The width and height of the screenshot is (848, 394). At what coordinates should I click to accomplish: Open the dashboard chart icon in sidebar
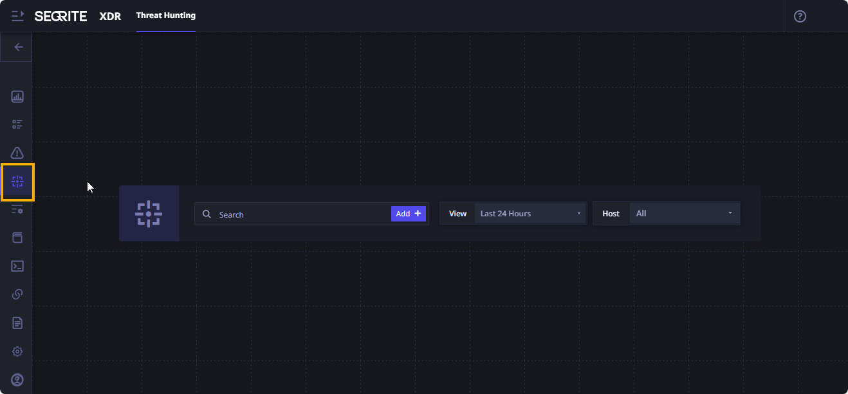(17, 97)
